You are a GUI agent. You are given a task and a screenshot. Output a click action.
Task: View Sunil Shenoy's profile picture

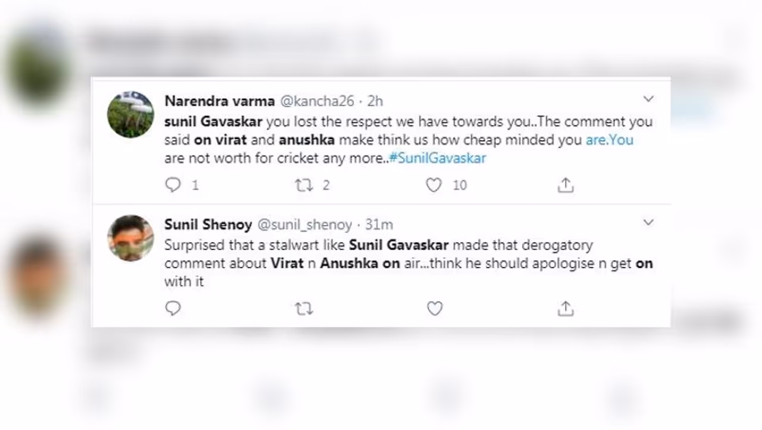click(x=130, y=238)
